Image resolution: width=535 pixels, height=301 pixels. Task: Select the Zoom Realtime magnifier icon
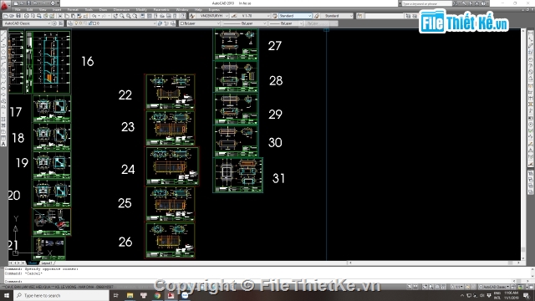(122, 16)
